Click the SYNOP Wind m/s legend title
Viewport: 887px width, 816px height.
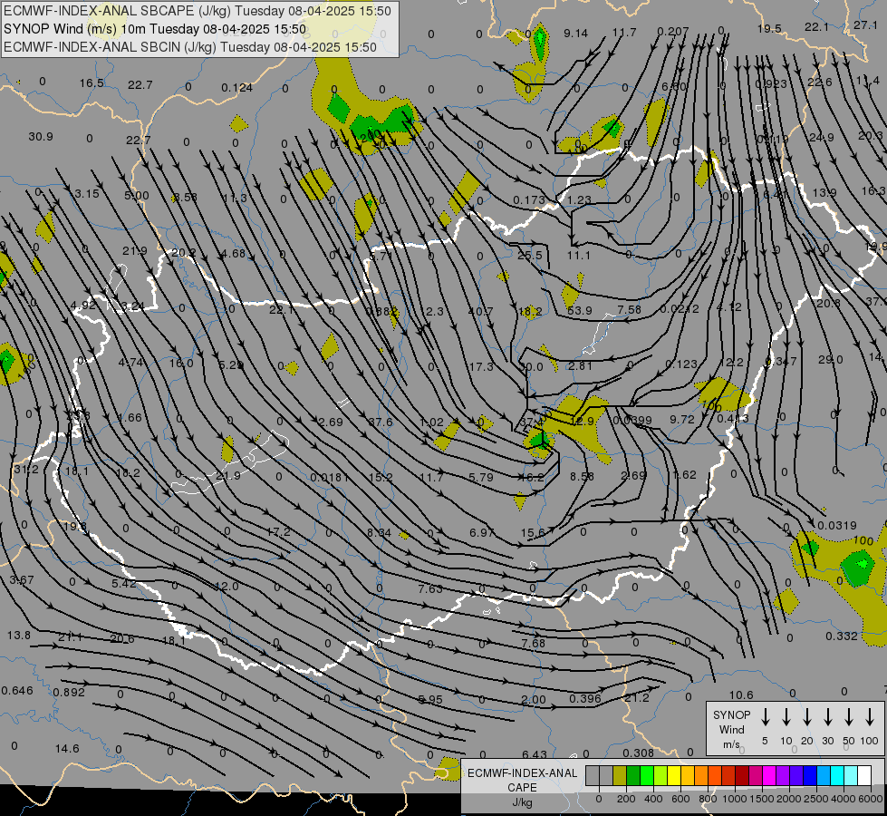click(731, 729)
